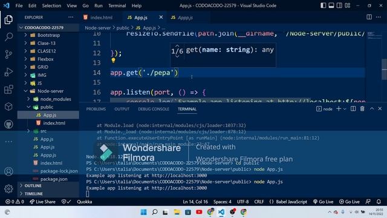
Task: Open Source Control view
Action: [8, 54]
